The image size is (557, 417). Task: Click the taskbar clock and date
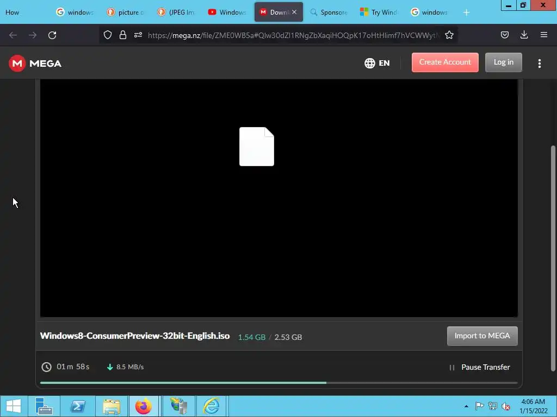(533, 406)
